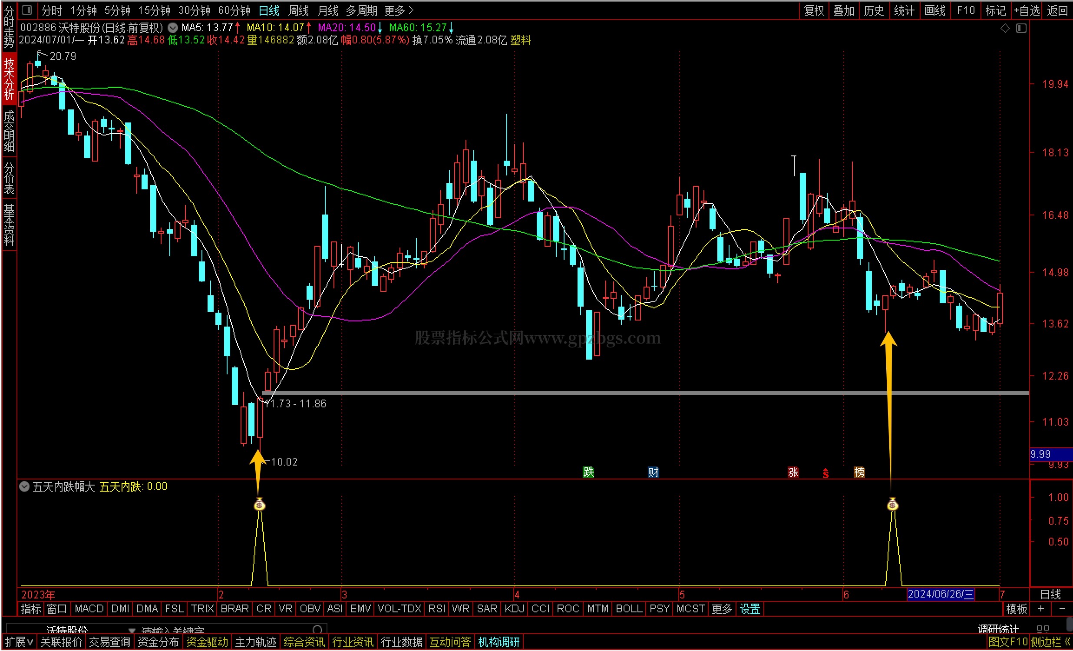
Task: Add stock via +自选 button
Action: coord(1027,10)
